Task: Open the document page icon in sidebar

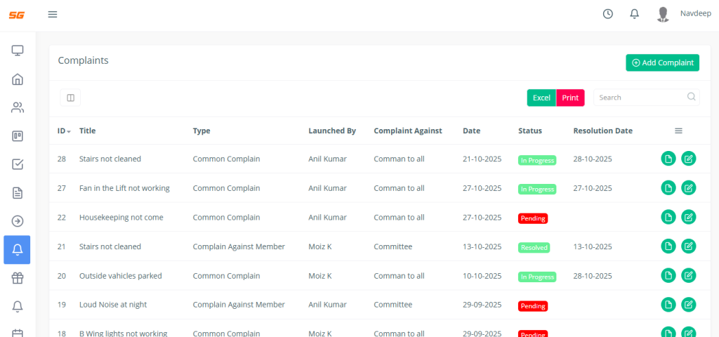Action: click(x=18, y=192)
